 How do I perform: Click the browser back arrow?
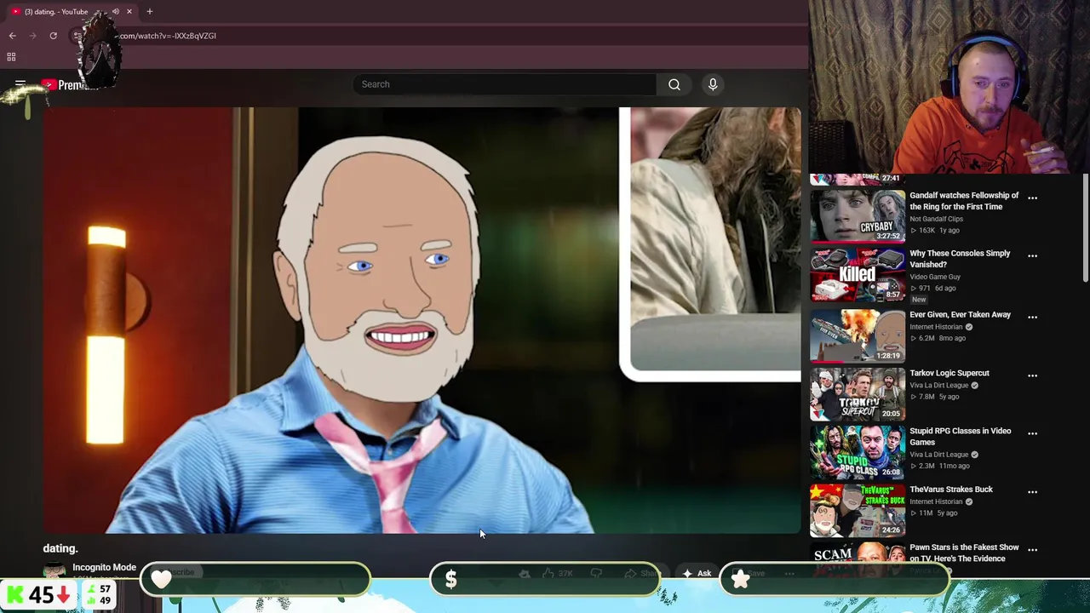click(x=12, y=36)
